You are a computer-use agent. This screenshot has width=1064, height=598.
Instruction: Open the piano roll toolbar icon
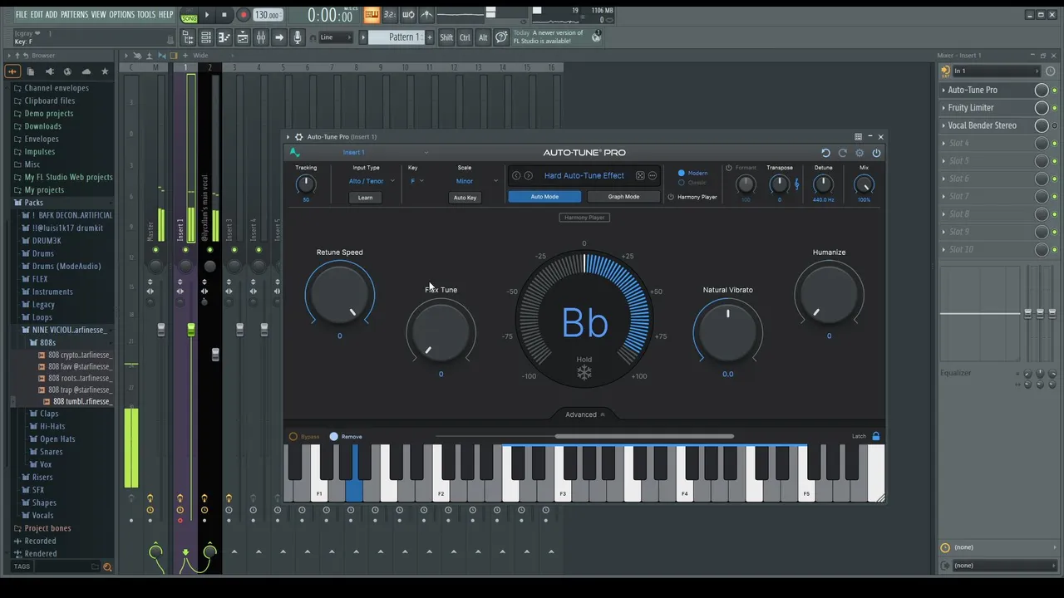[224, 37]
